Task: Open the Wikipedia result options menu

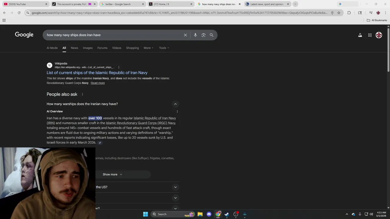Action: tap(119, 67)
